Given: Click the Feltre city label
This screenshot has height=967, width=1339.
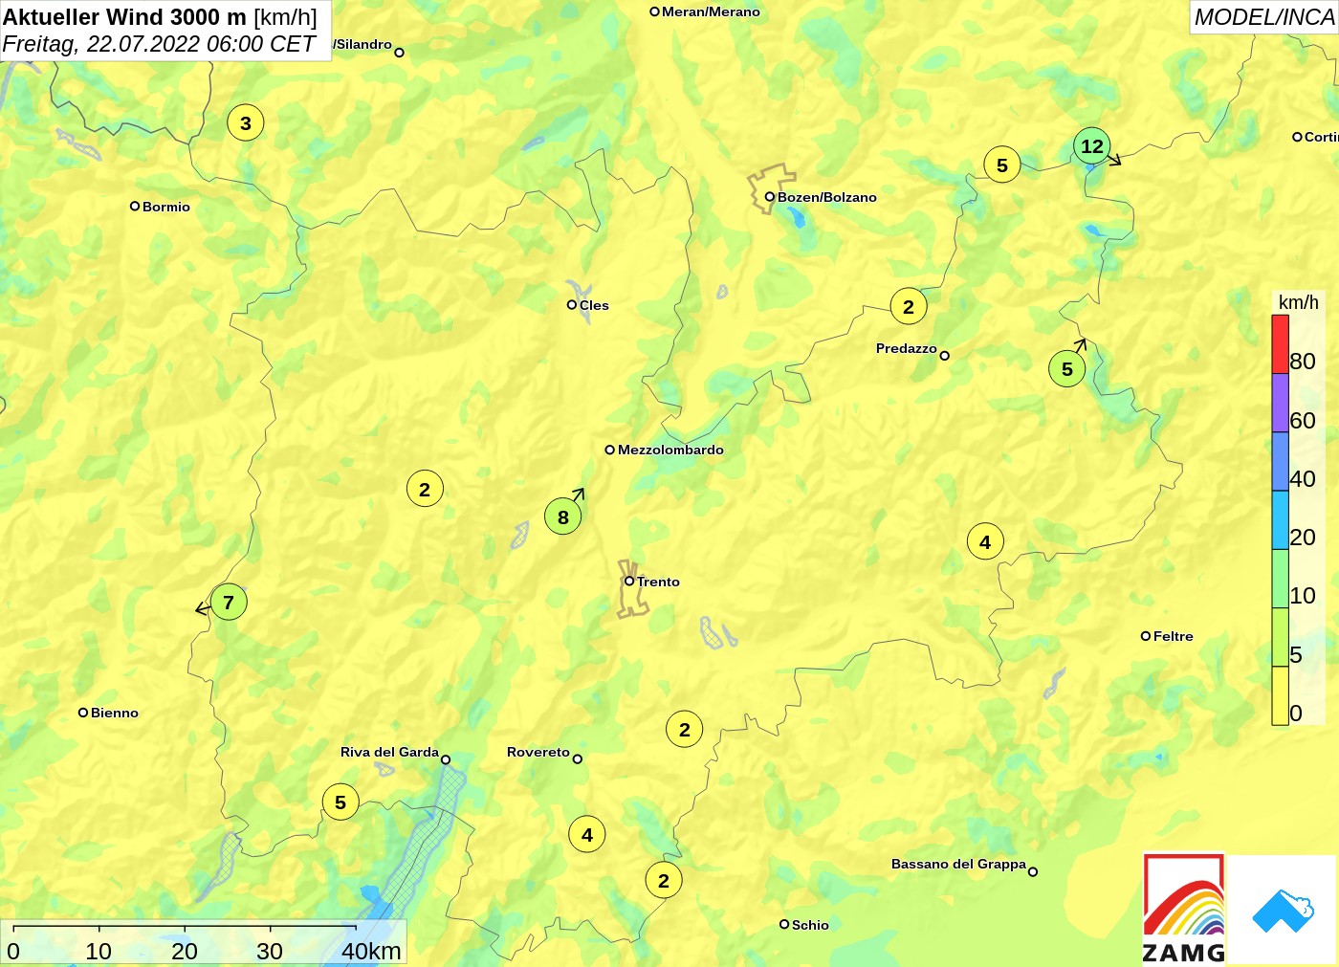Looking at the screenshot, I should pos(1174,636).
